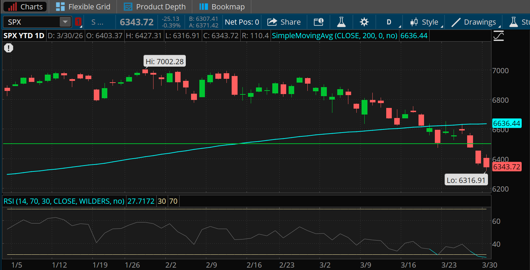
Task: Click the flask icon left of the gear
Action: point(341,22)
